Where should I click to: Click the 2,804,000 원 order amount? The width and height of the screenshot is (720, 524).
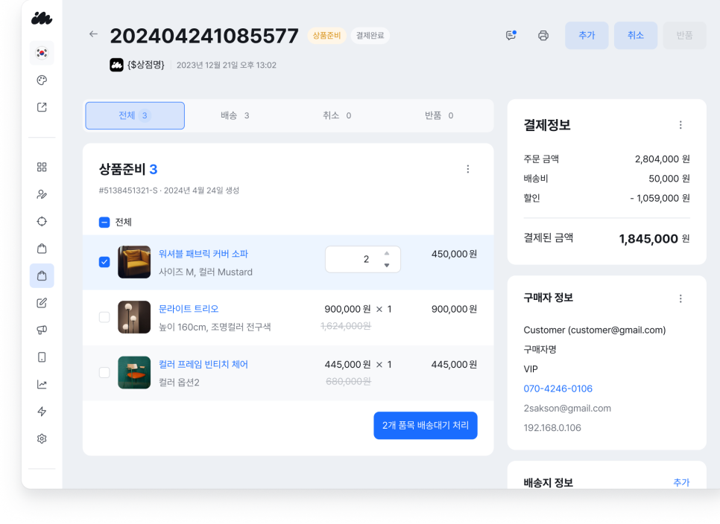662,159
